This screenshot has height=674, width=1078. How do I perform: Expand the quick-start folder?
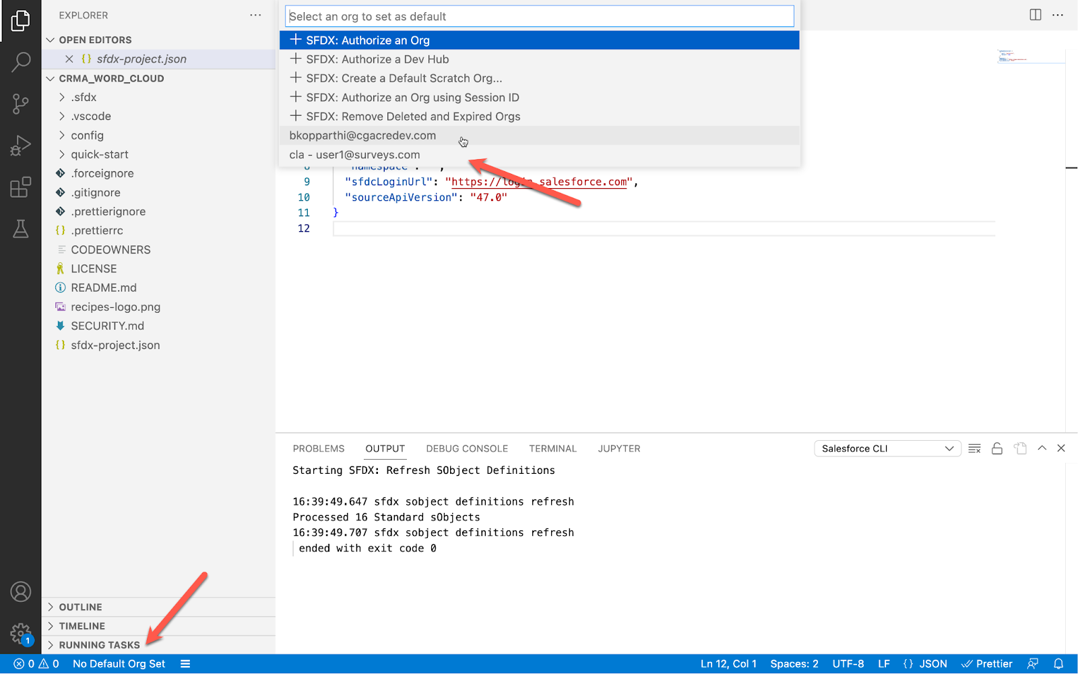[x=158, y=154]
